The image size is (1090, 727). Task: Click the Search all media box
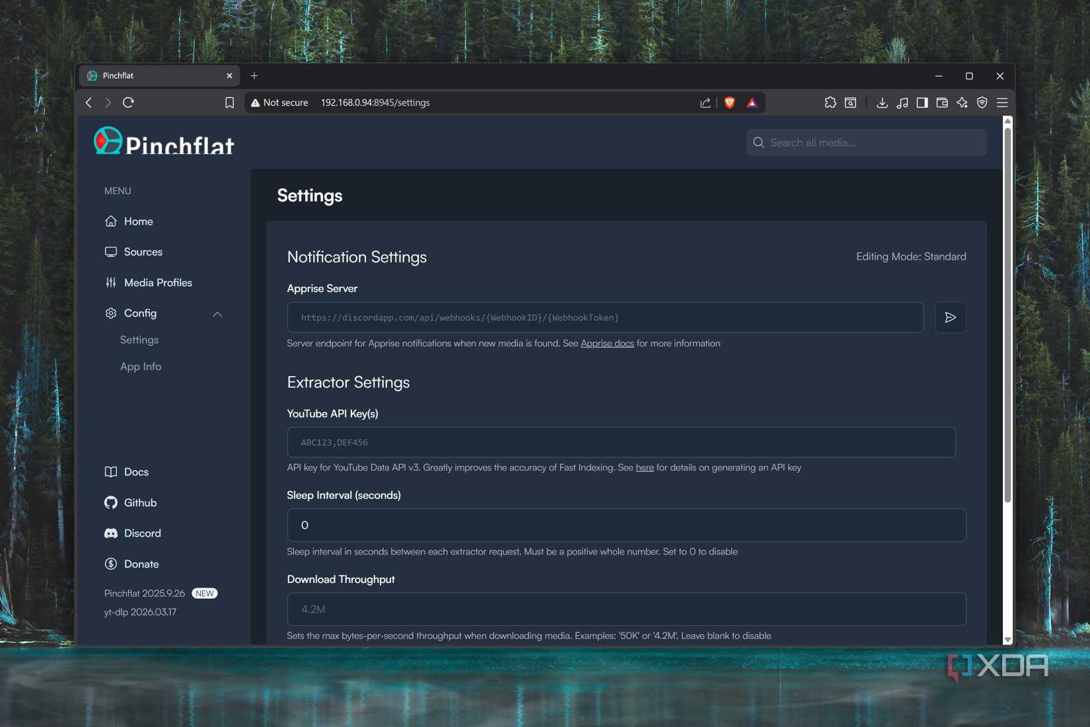click(867, 143)
